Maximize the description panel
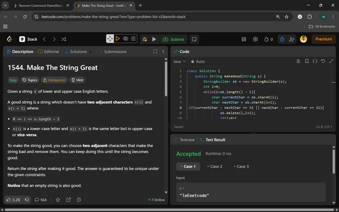The image size is (339, 212). pyautogui.click(x=155, y=51)
